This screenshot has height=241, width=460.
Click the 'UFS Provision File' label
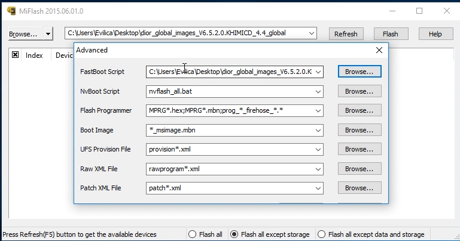point(105,149)
